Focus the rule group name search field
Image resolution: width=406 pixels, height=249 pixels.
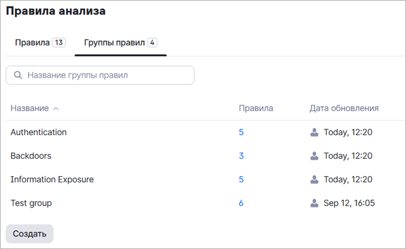107,75
